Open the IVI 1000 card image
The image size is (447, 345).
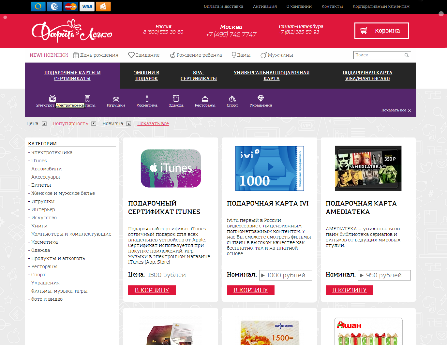pyautogui.click(x=270, y=168)
